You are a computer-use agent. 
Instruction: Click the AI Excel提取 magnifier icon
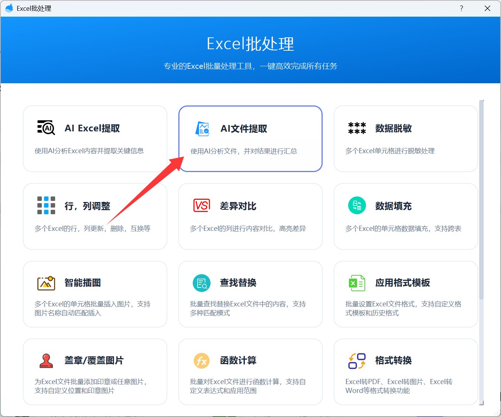46,128
